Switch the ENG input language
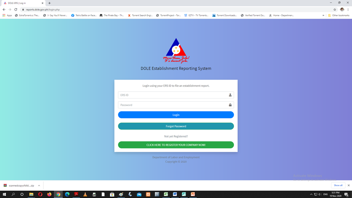 (x=325, y=194)
